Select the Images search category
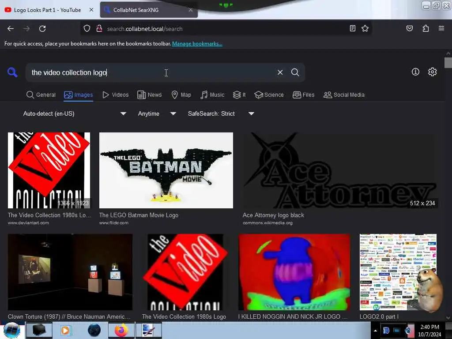Viewport: 452px width, 339px height. click(79, 95)
